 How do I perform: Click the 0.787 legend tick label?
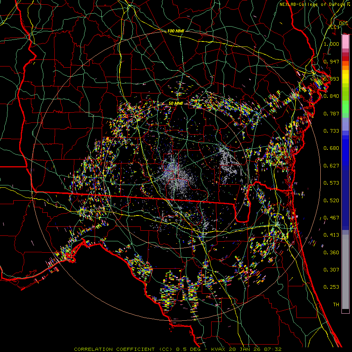331,113
